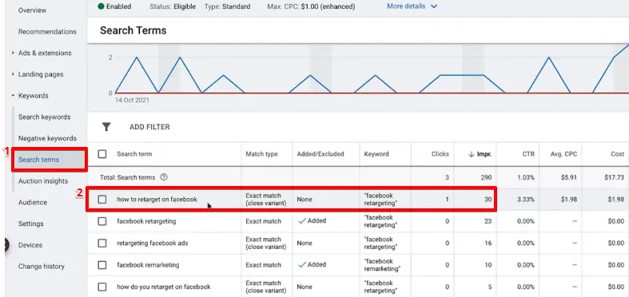Image resolution: width=629 pixels, height=297 pixels.
Task: Sort by the CTR column header
Action: pos(528,154)
